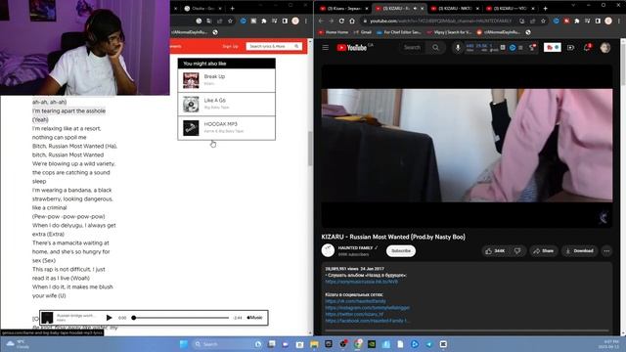Screen dimensions: 626x352
Task: Open Chrome from the taskbar
Action: tap(358, 344)
